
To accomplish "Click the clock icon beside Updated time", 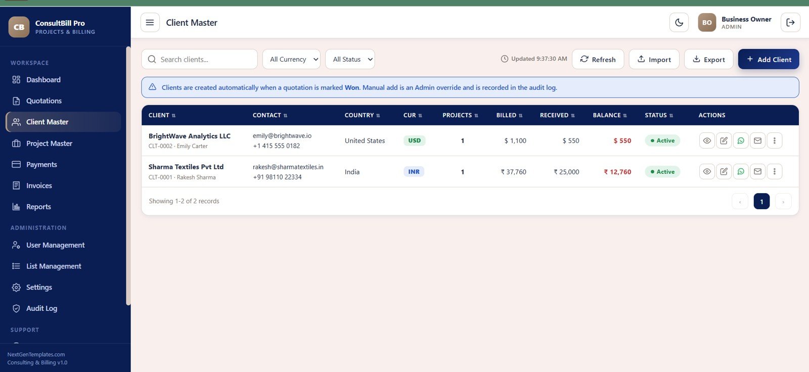I will [x=504, y=59].
